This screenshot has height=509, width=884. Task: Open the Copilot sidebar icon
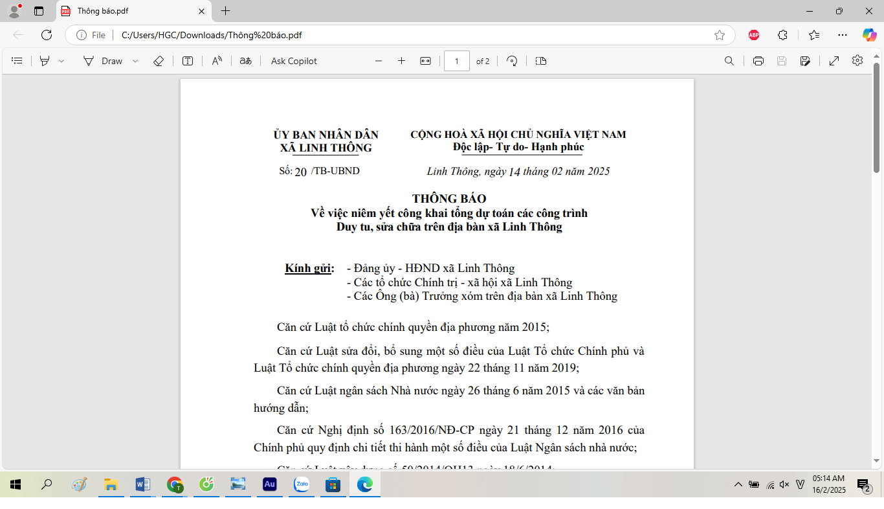[x=869, y=35]
